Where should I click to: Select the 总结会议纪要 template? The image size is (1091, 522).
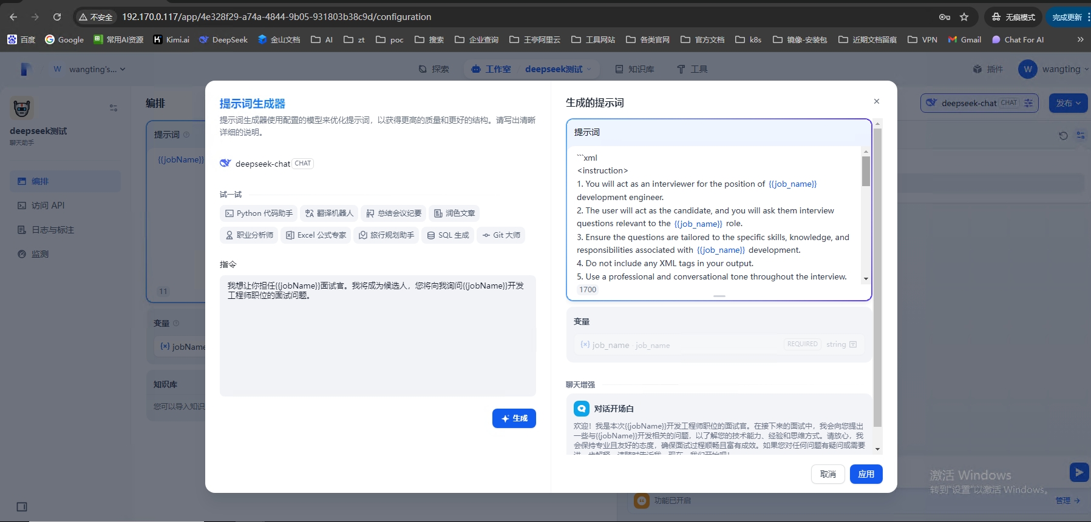[x=393, y=213]
